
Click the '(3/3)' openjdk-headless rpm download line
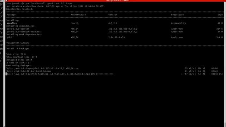coord(48,74)
